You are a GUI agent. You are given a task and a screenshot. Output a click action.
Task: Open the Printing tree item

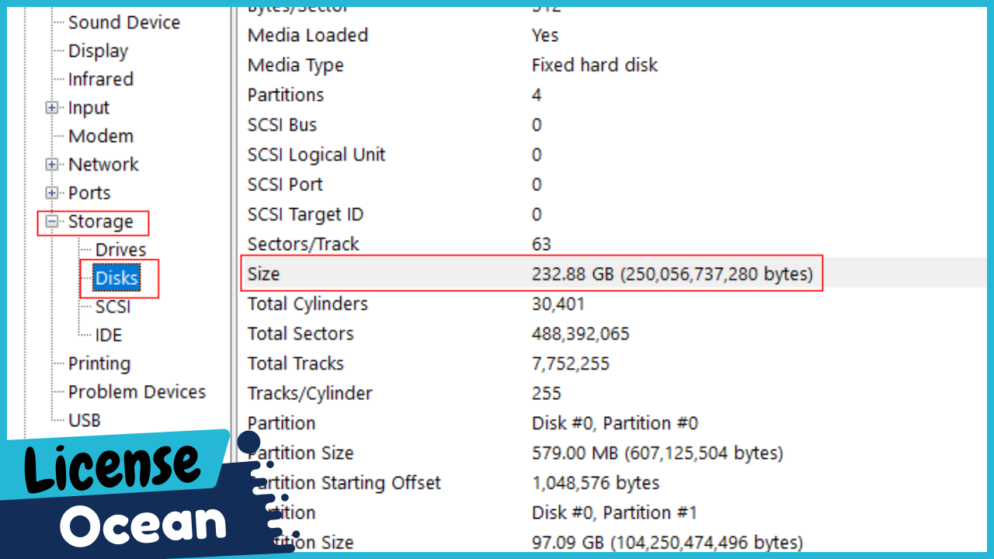[x=99, y=363]
